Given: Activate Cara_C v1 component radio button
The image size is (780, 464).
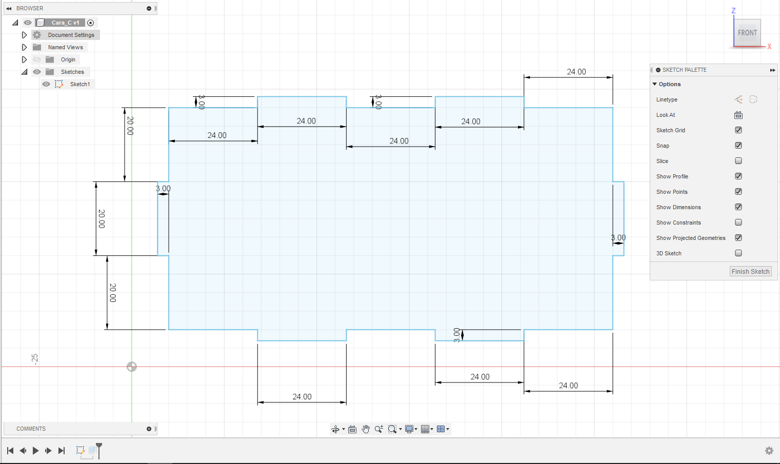Looking at the screenshot, I should tap(91, 23).
